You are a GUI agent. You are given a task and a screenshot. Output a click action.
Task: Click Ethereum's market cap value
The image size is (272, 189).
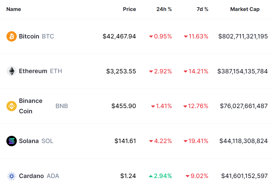(242, 71)
